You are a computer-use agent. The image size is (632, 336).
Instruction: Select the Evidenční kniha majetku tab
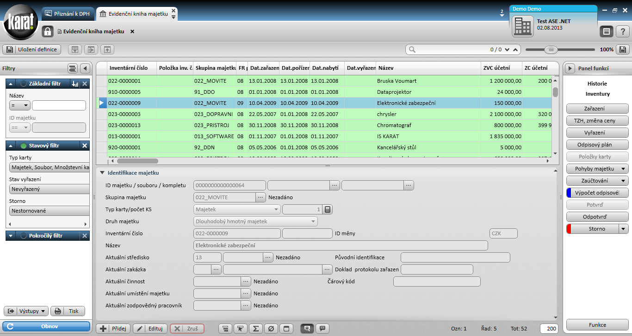click(133, 14)
